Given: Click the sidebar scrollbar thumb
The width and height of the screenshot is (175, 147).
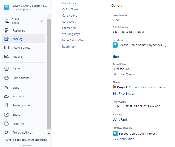Looking at the screenshot, I should point(49,74).
